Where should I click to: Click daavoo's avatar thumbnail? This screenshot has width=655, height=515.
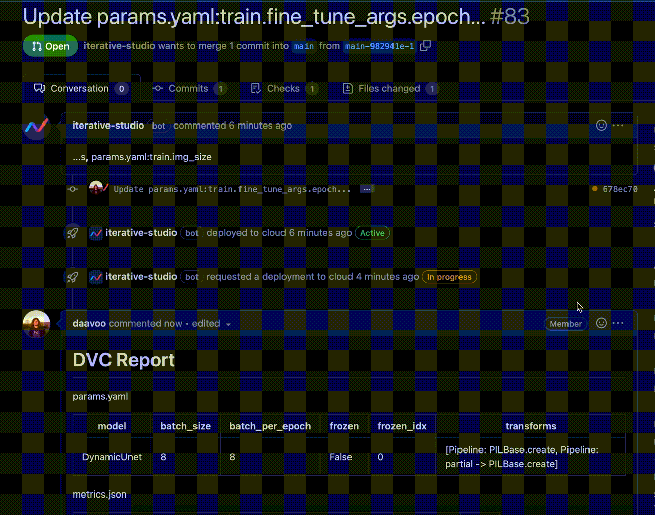(36, 323)
